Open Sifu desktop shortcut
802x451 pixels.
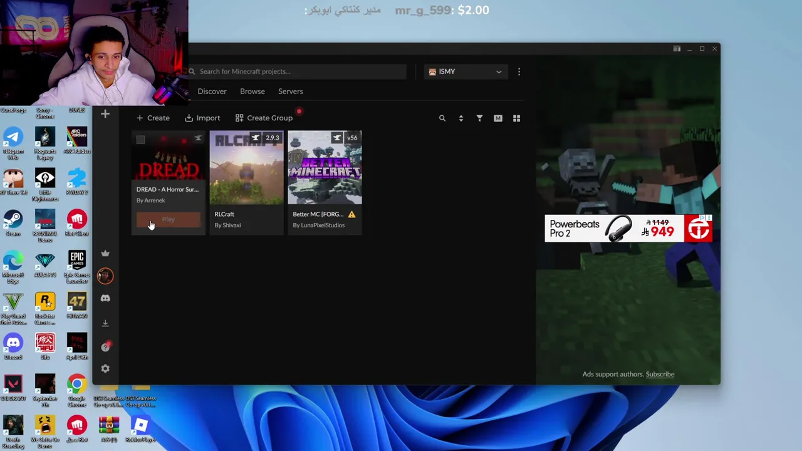coord(45,347)
